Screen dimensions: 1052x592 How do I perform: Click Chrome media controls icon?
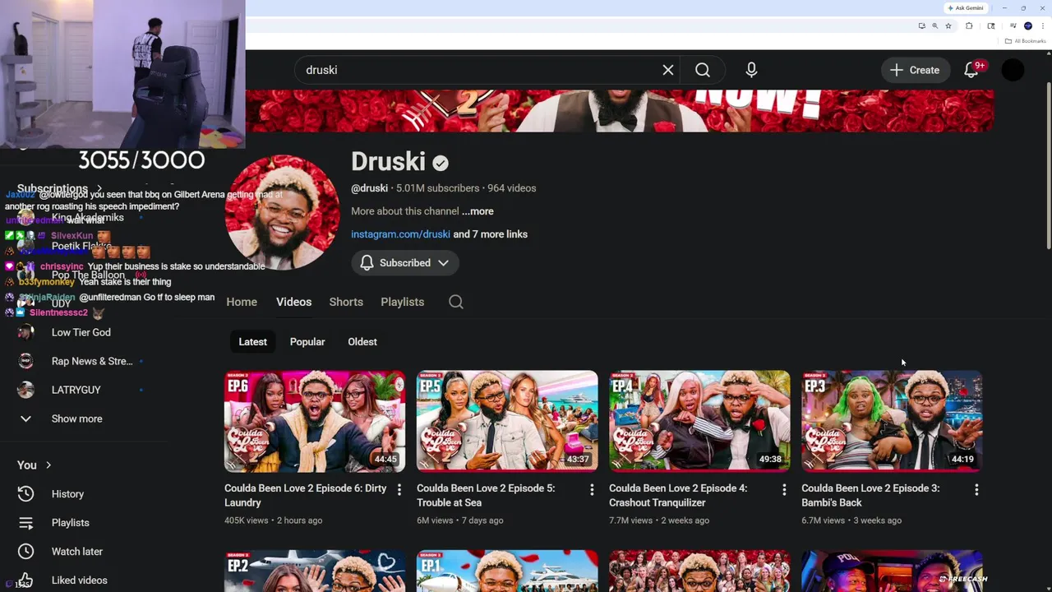pyautogui.click(x=1013, y=25)
